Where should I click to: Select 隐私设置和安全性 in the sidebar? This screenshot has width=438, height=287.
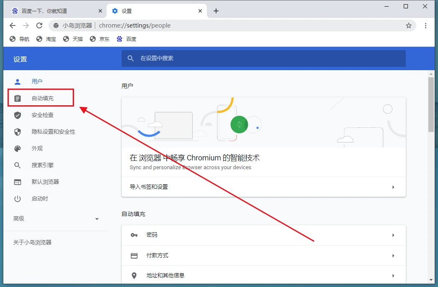(x=53, y=132)
